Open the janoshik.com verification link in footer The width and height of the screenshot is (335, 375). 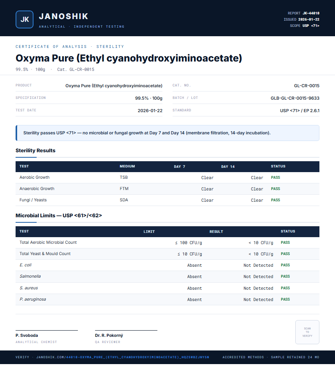click(x=123, y=357)
